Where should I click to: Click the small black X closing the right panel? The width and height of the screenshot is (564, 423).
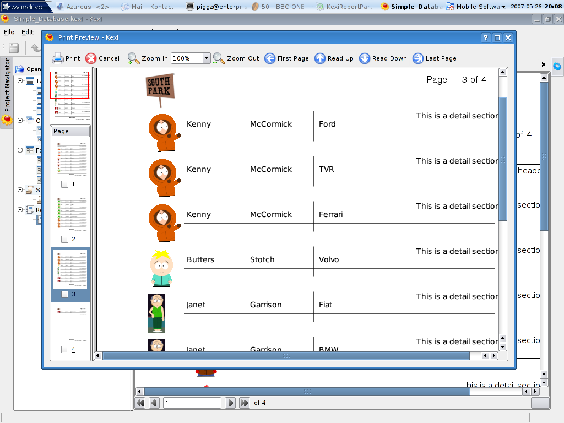544,64
